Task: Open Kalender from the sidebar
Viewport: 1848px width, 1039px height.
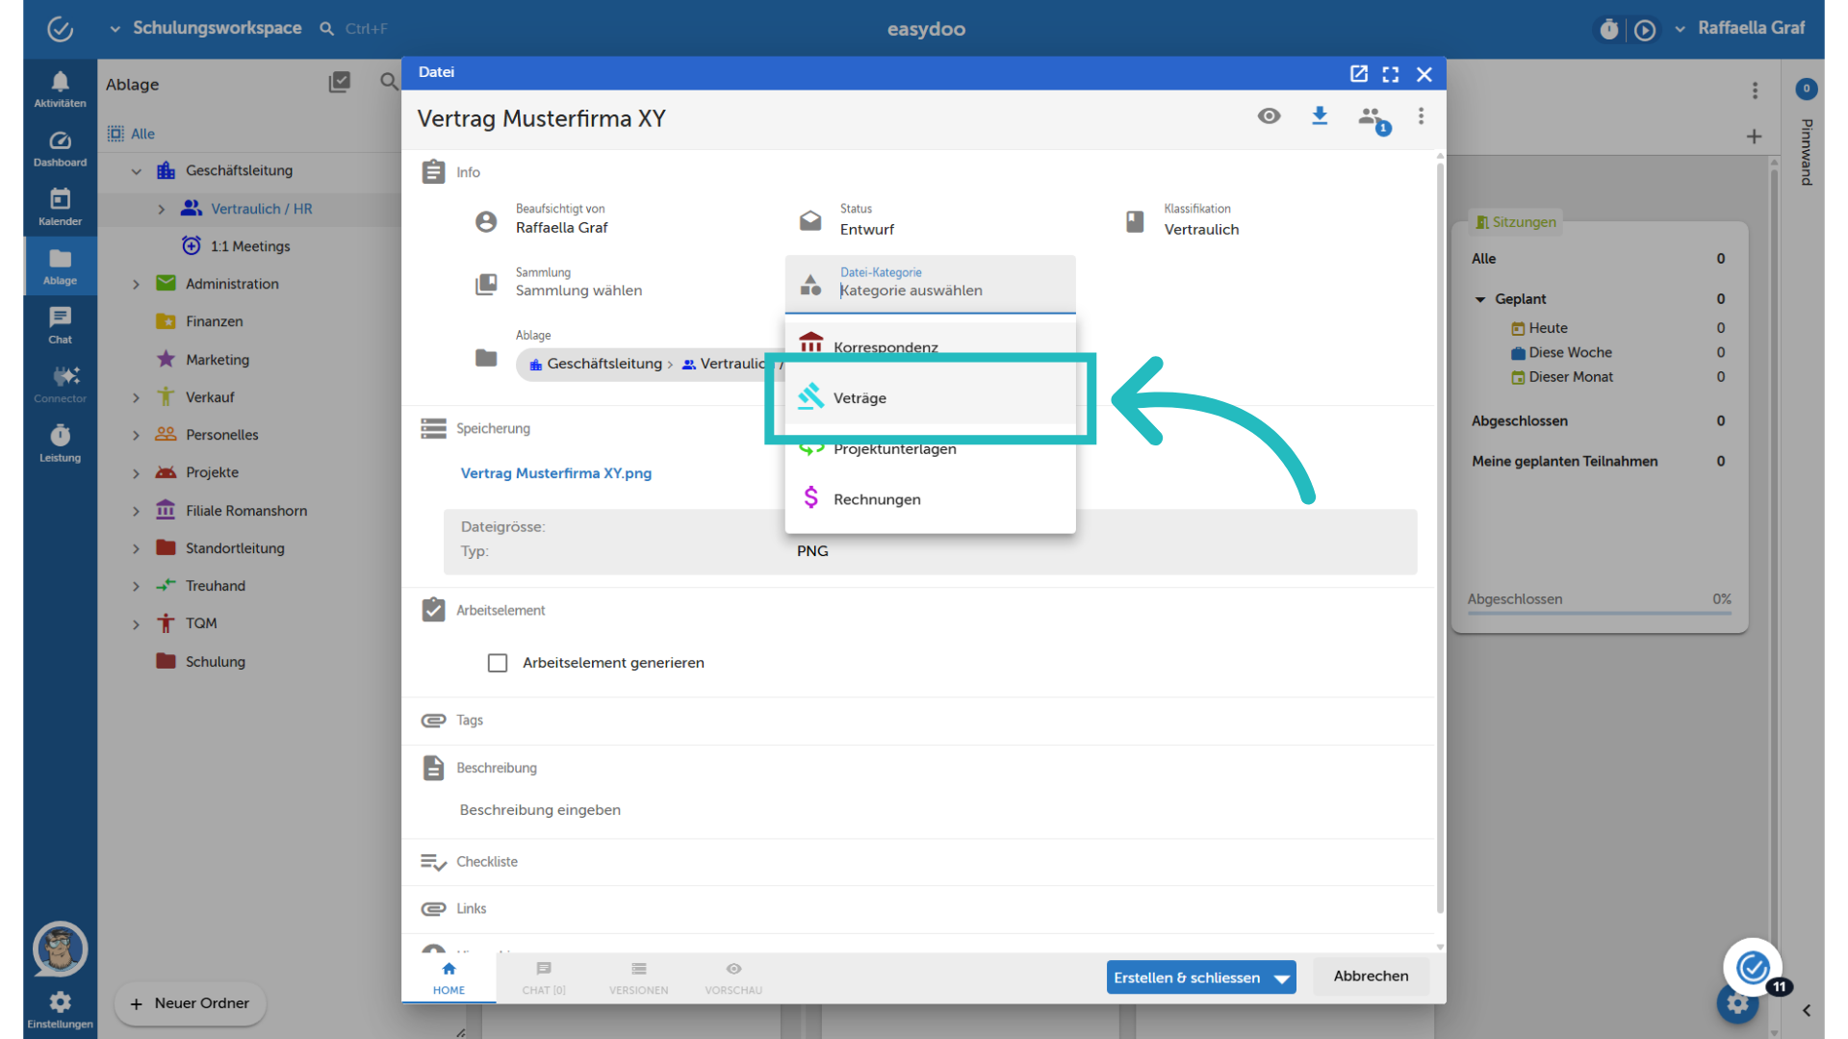Action: (60, 207)
